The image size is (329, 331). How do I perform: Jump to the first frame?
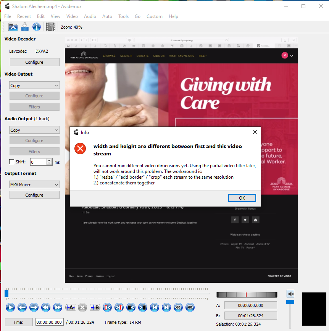155,307
